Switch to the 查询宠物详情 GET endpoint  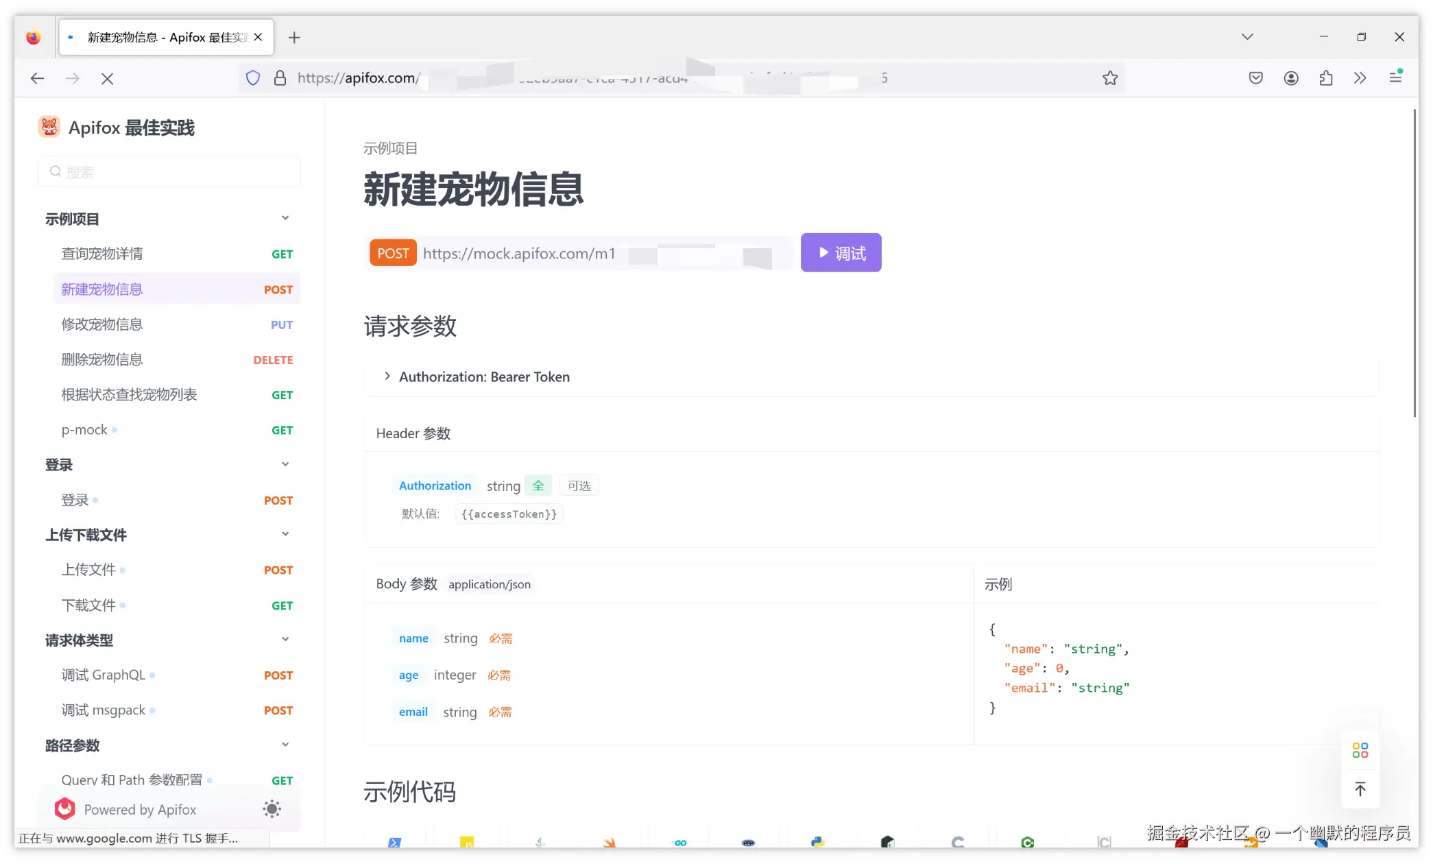pos(101,253)
